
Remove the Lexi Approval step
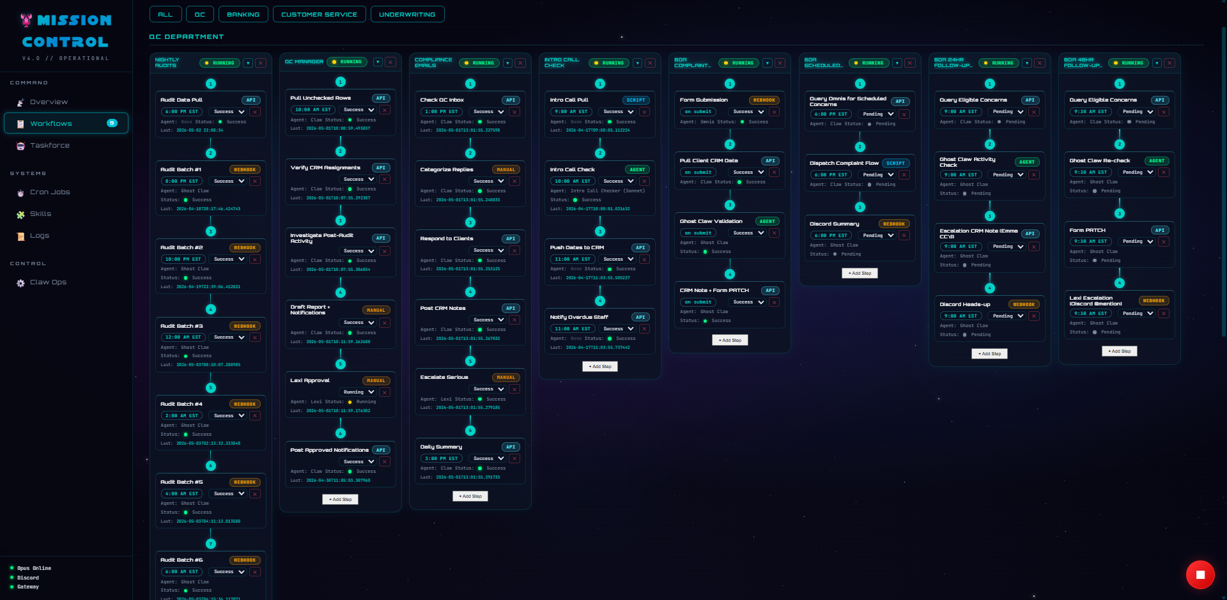pos(385,392)
